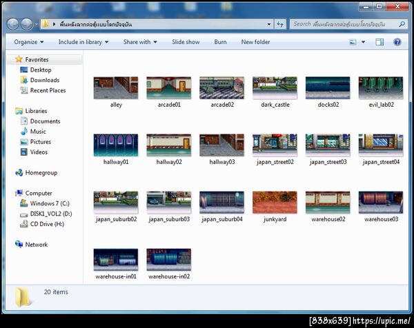Open Desktop in Favorites
Screen dimensions: 414x328
point(41,70)
